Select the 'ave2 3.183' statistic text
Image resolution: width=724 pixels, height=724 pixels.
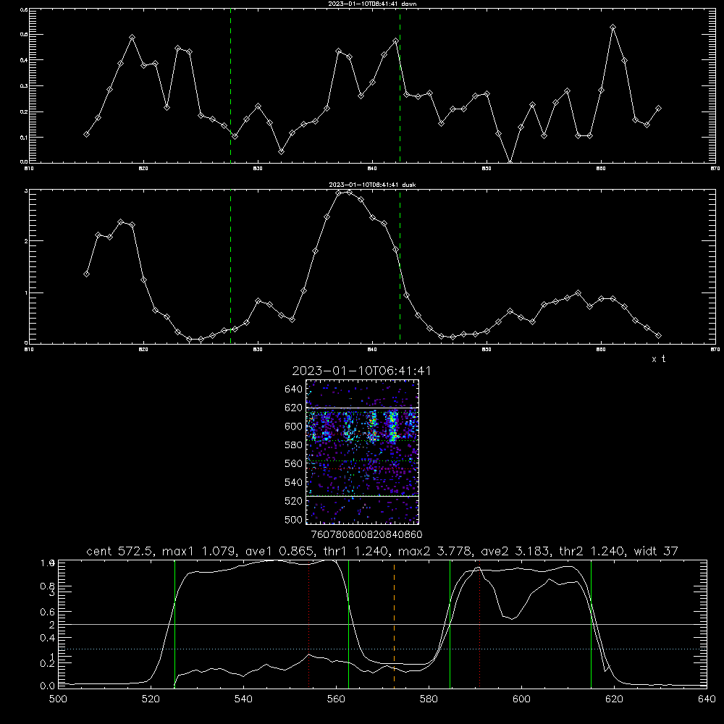515,551
